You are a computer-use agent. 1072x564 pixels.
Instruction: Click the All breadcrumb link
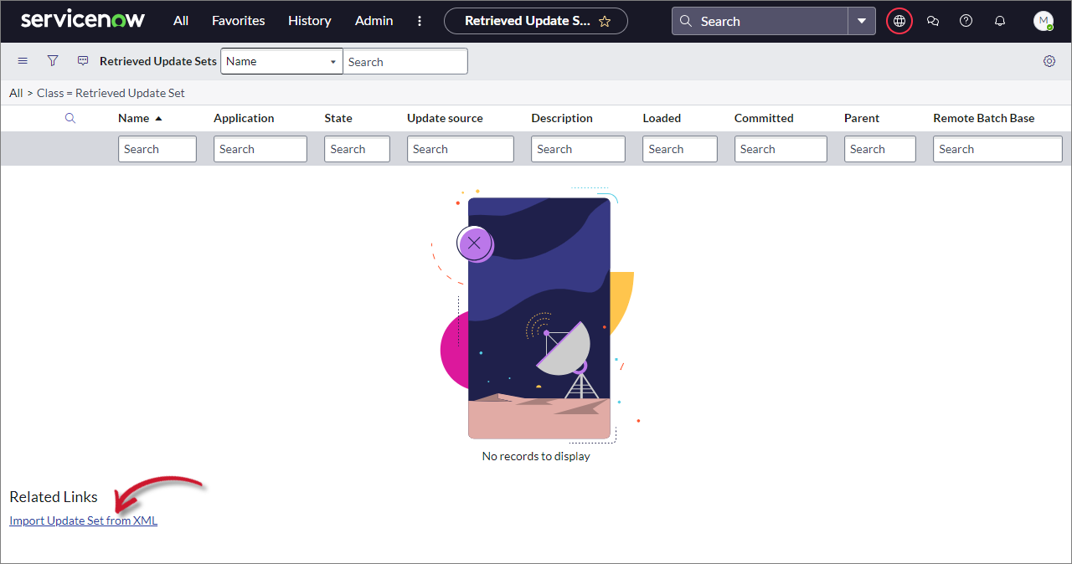[16, 93]
